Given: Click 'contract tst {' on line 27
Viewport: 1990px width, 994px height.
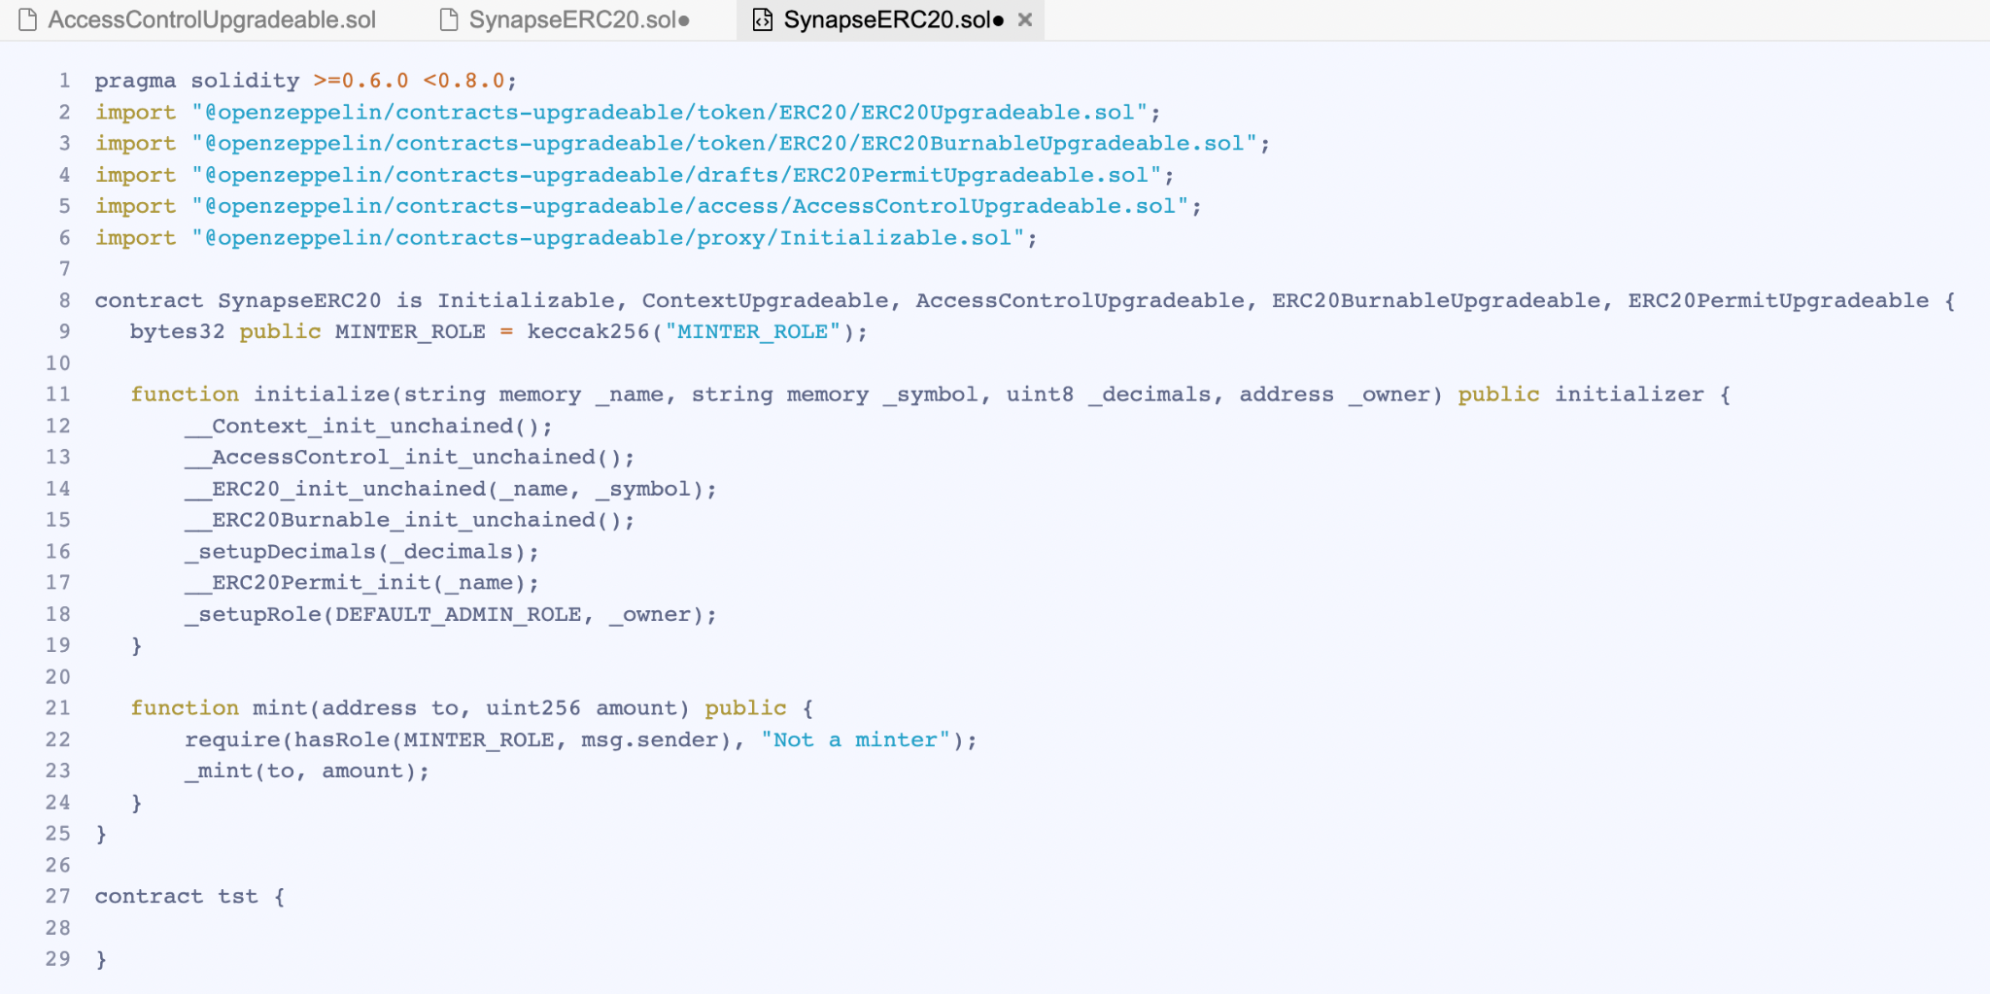Looking at the screenshot, I should tap(190, 896).
